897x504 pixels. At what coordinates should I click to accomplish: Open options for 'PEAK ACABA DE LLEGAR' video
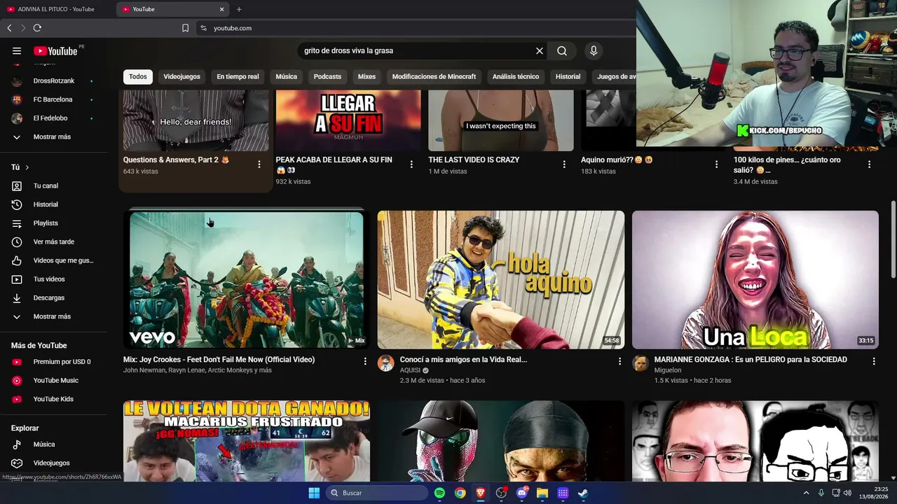(411, 164)
